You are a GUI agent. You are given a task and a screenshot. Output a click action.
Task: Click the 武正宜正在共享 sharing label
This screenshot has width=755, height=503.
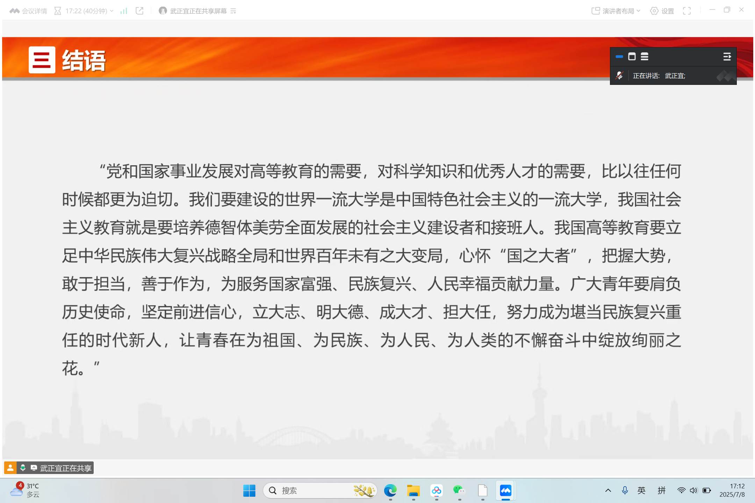coord(65,468)
